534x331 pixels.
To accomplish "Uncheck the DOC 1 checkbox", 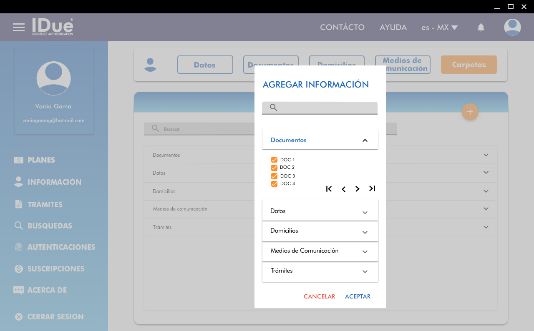I will pos(274,160).
